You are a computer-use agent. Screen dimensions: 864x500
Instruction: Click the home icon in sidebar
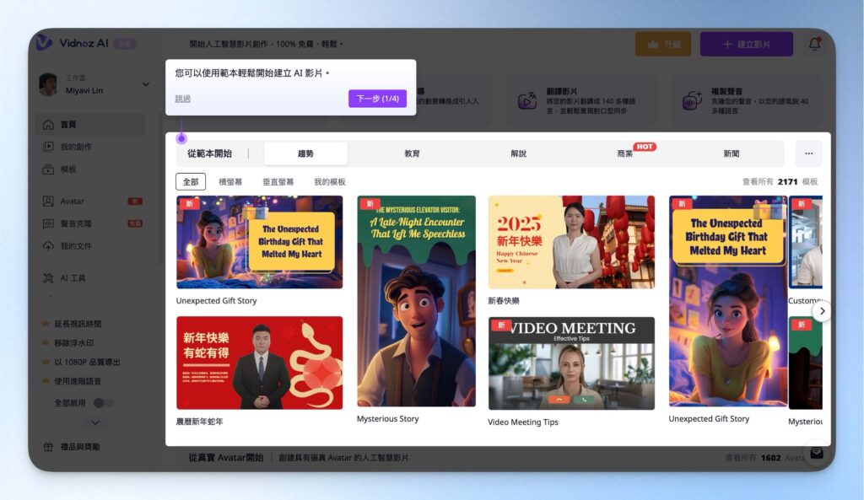[48, 125]
